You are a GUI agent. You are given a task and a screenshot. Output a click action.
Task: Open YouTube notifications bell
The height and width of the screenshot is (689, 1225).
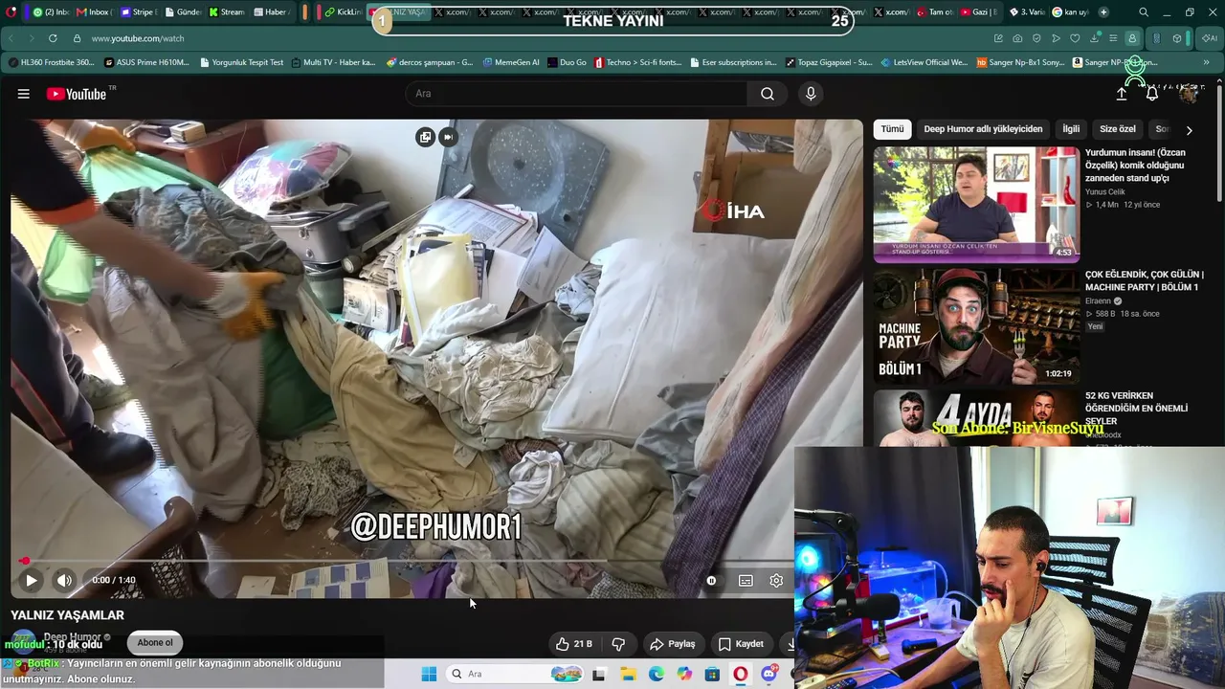coord(1152,94)
